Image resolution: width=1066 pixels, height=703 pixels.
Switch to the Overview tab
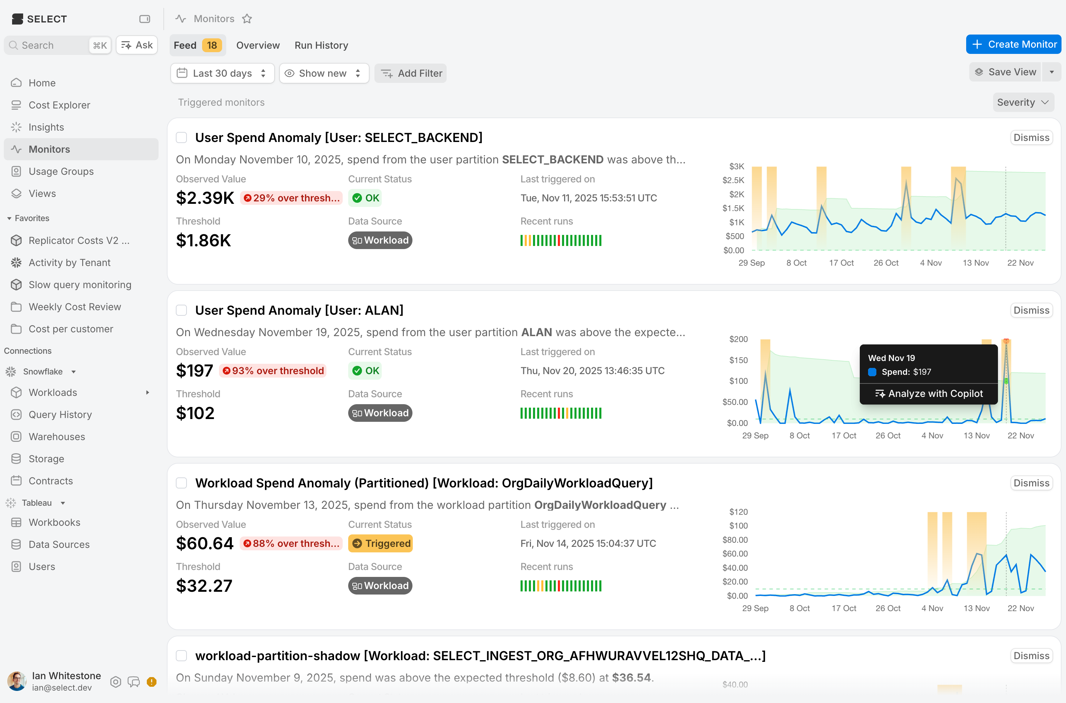pos(258,45)
